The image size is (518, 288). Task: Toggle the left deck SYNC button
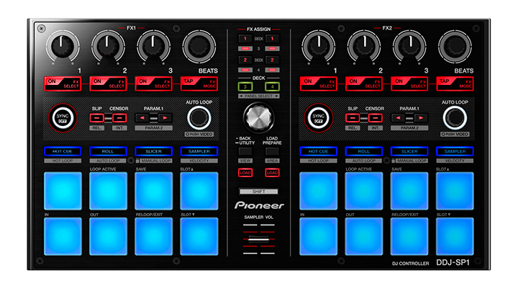(63, 118)
